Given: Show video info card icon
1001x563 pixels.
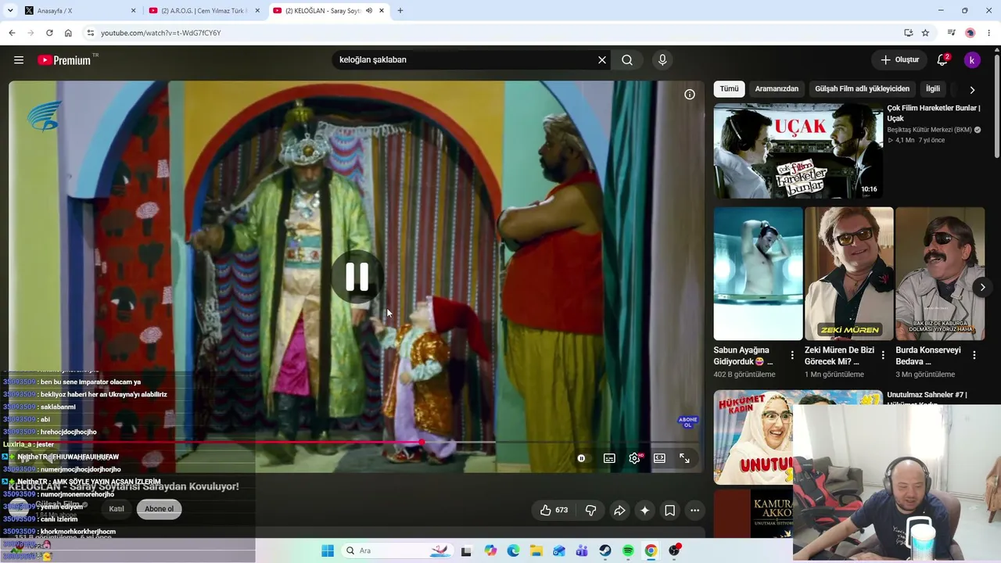Looking at the screenshot, I should click(x=690, y=95).
